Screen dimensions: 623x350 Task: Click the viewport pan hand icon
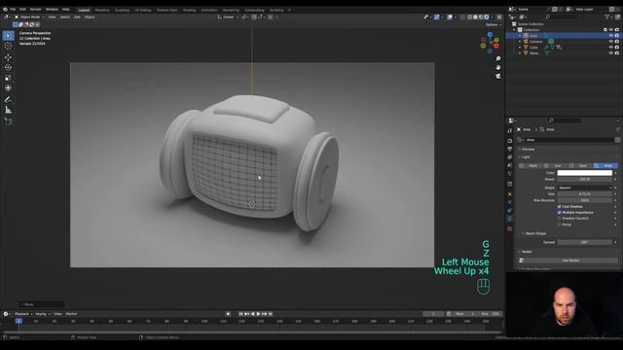pos(497,67)
